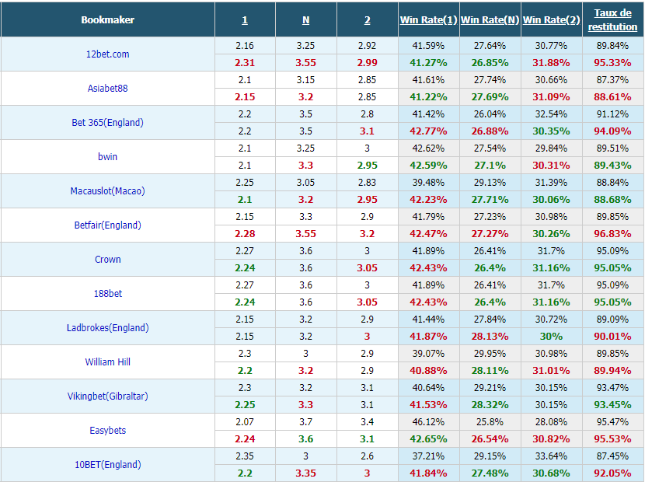Screen dimensions: 645x482
Task: Select William Hill win rate 40.88%
Action: click(428, 370)
